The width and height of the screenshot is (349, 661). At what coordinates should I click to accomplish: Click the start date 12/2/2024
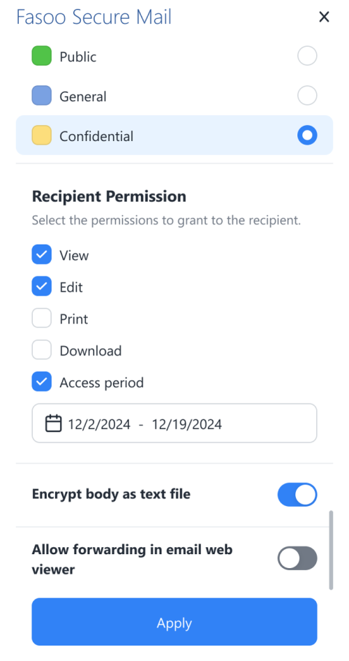click(99, 423)
